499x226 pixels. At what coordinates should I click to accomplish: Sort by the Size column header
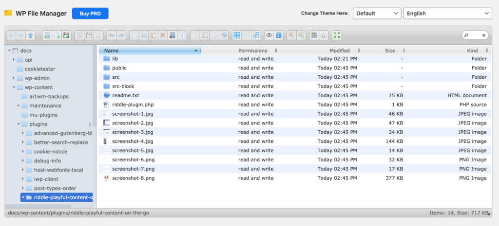(x=390, y=51)
